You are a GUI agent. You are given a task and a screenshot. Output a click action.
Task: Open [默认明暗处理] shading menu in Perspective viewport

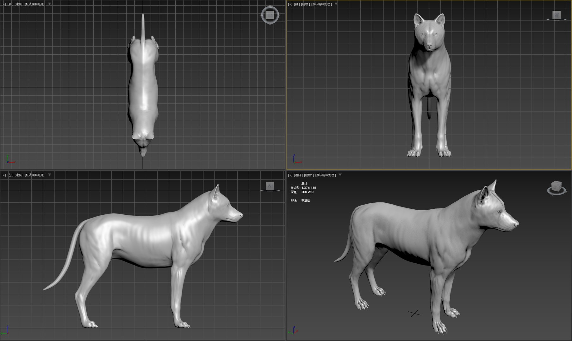click(x=326, y=175)
